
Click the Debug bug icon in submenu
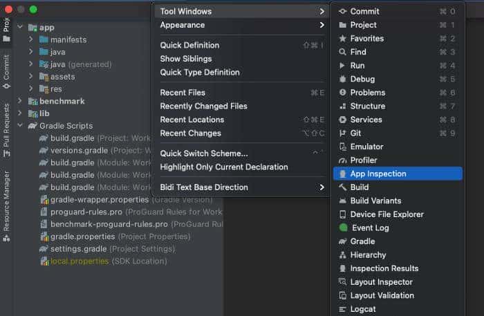342,80
